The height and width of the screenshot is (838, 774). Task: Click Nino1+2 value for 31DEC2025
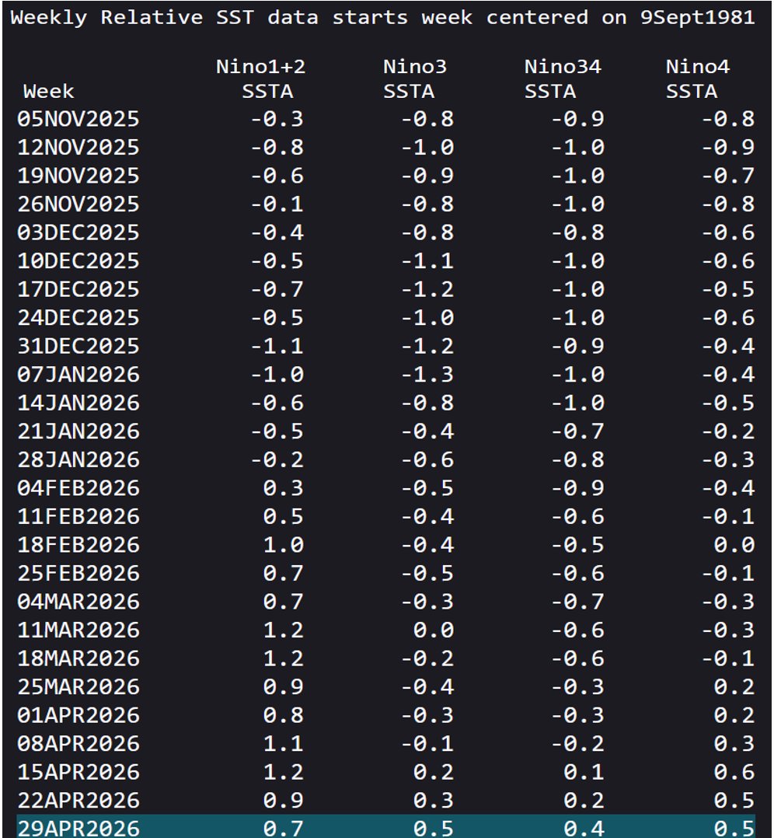277,346
